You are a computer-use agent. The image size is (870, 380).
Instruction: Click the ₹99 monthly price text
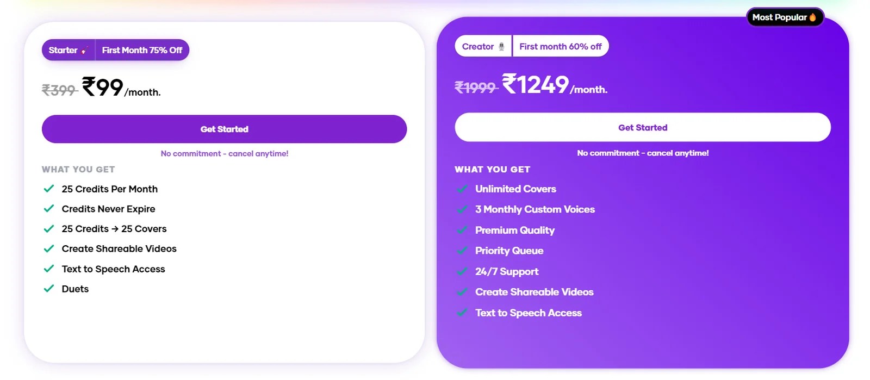pos(102,88)
